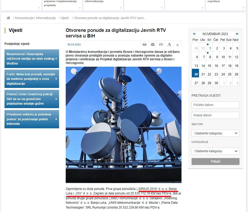Open the 'Komunikacije i informatizacija' breadcrumb
248x212 pixels.
coord(35,18)
